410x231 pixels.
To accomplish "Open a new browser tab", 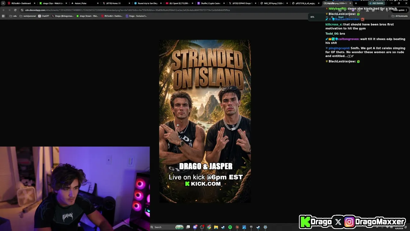I will tap(356, 3).
